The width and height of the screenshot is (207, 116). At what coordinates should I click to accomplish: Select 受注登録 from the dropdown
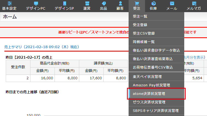coord(156,25)
